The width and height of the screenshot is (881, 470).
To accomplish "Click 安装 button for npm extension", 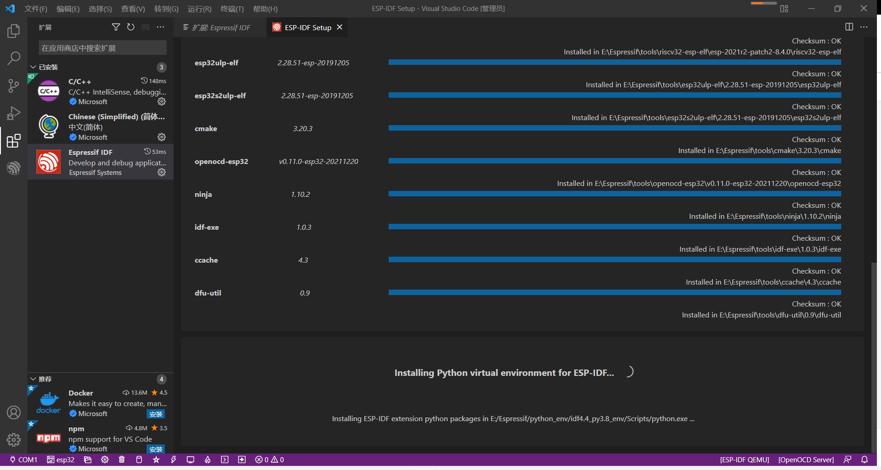I will [156, 449].
